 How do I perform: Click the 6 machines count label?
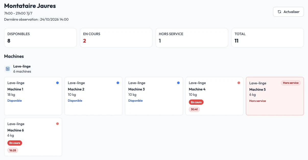pyautogui.click(x=22, y=71)
